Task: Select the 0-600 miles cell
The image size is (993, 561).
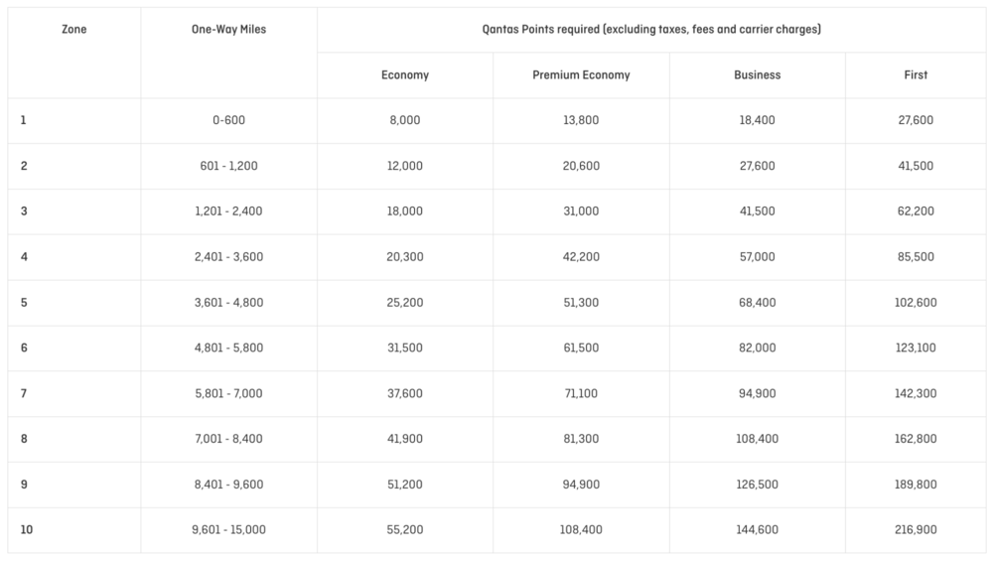Action: 228,120
